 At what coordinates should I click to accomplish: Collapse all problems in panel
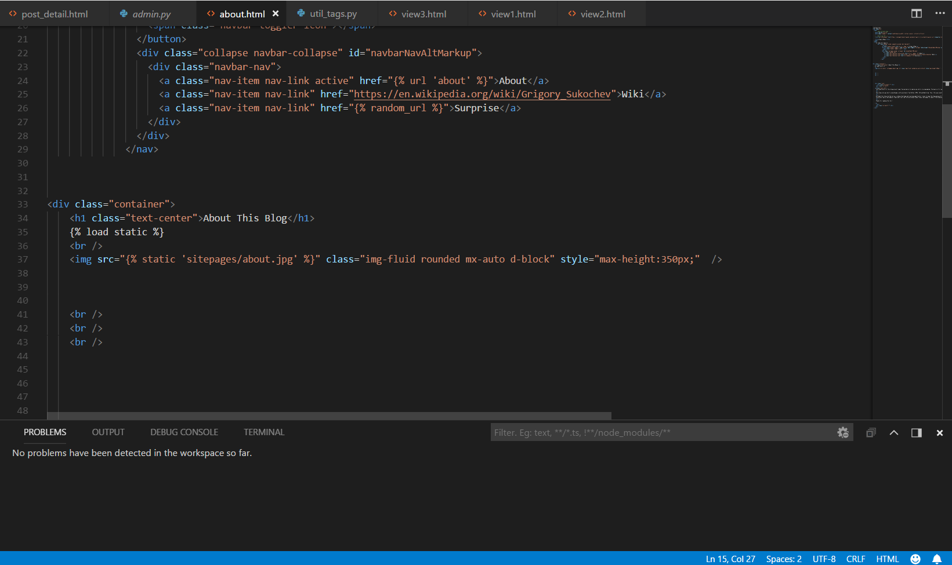coord(871,433)
